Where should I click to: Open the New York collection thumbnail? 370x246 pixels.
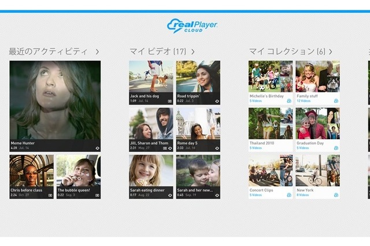(318, 170)
